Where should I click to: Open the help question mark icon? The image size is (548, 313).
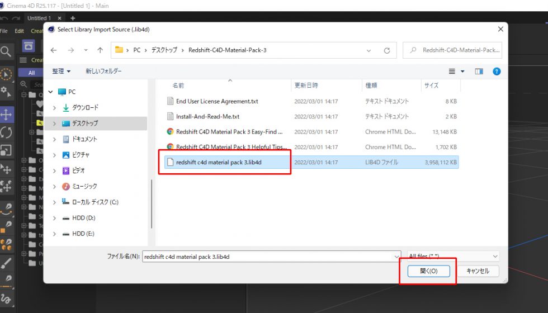click(x=497, y=72)
